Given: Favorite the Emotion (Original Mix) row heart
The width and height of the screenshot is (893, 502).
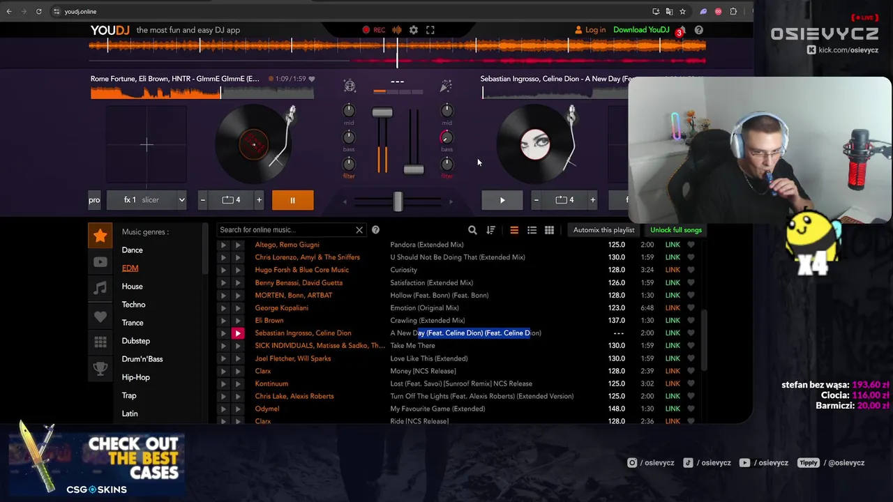Looking at the screenshot, I should click(x=691, y=307).
